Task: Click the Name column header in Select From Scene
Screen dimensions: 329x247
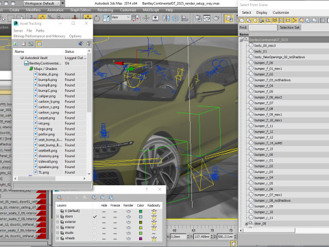Action: [x=283, y=34]
